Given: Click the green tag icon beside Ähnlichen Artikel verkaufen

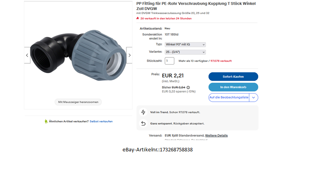Looking at the screenshot, I should coord(46,121).
